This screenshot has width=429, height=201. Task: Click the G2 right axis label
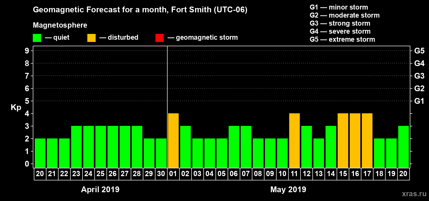click(419, 88)
